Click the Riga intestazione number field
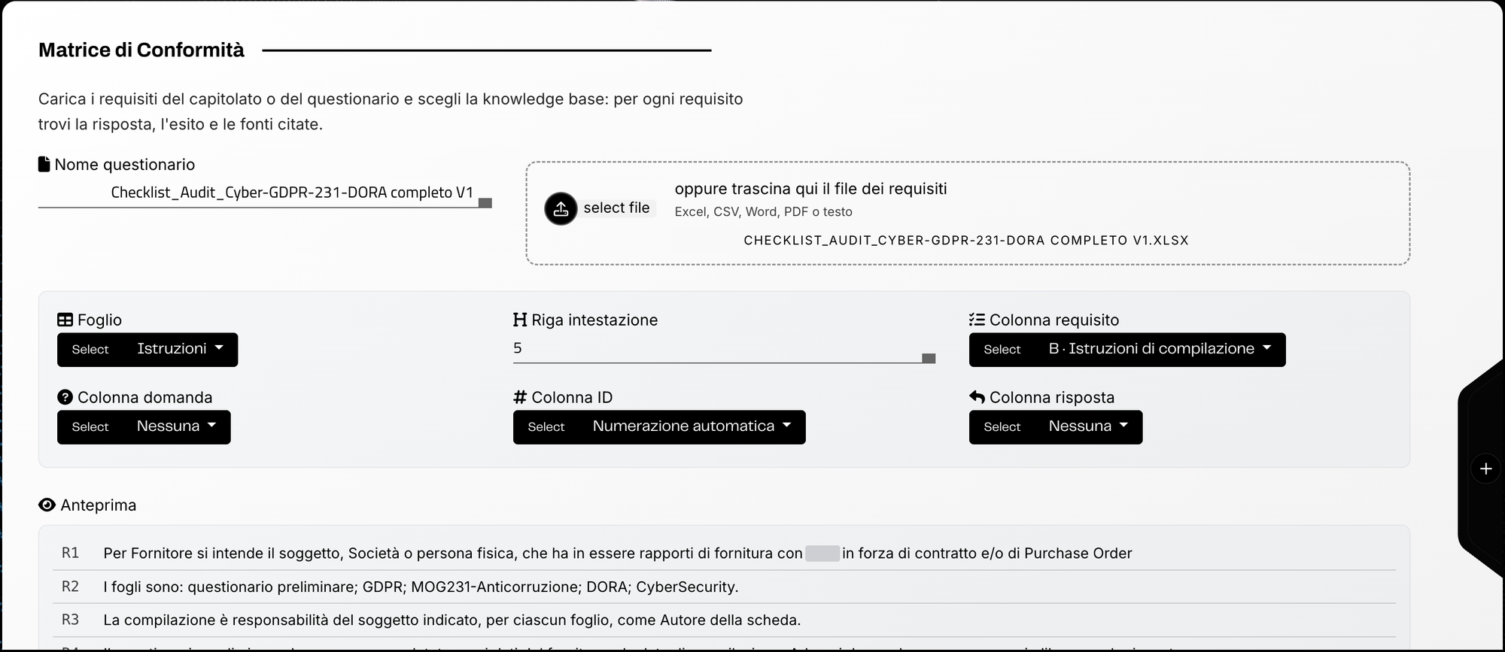 pyautogui.click(x=724, y=349)
